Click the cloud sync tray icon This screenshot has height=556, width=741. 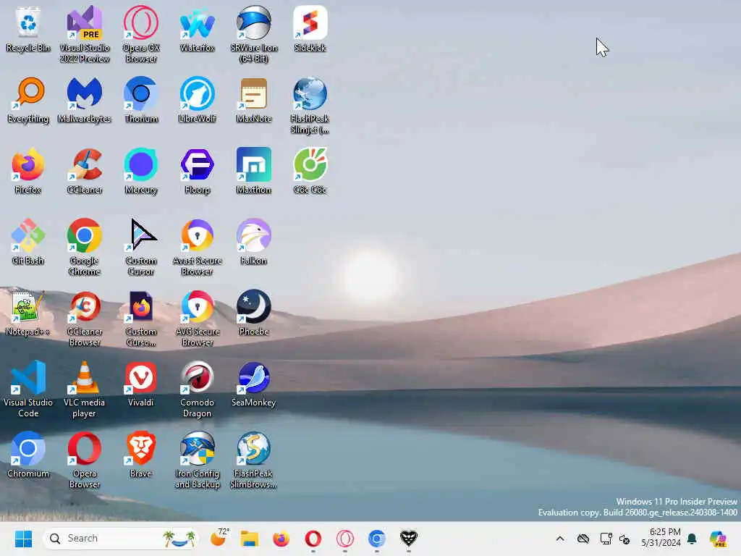583,539
